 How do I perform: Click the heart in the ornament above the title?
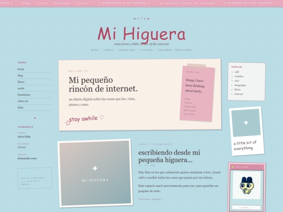(x=141, y=18)
